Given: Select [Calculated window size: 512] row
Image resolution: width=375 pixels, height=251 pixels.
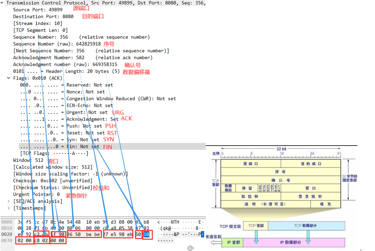Looking at the screenshot, I should click(53, 167).
